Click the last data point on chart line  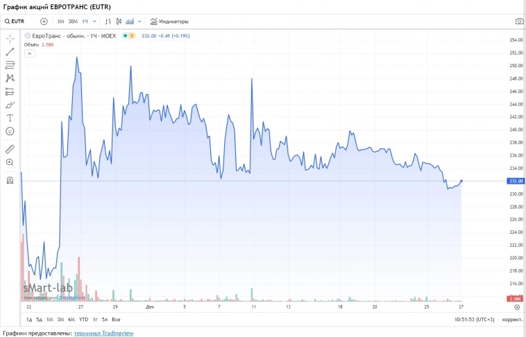click(x=461, y=181)
